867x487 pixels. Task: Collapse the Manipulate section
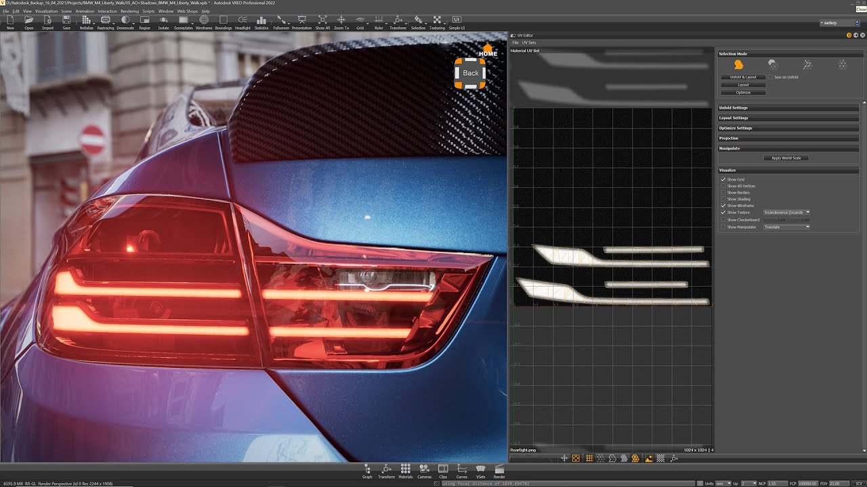(788, 148)
